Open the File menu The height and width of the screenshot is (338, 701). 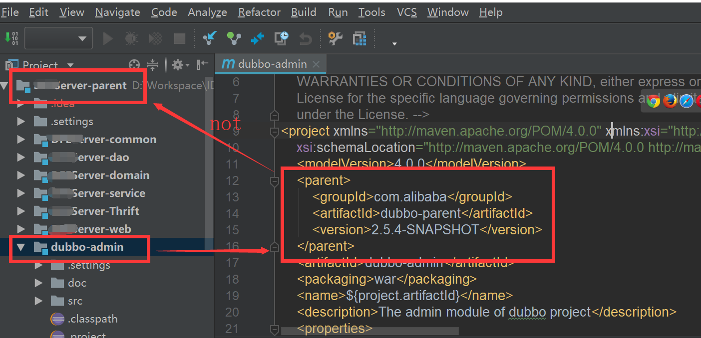point(9,12)
